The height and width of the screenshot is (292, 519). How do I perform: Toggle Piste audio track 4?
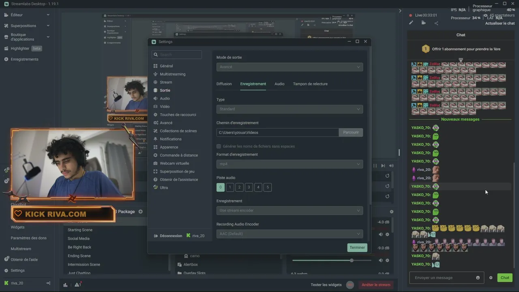pos(258,187)
